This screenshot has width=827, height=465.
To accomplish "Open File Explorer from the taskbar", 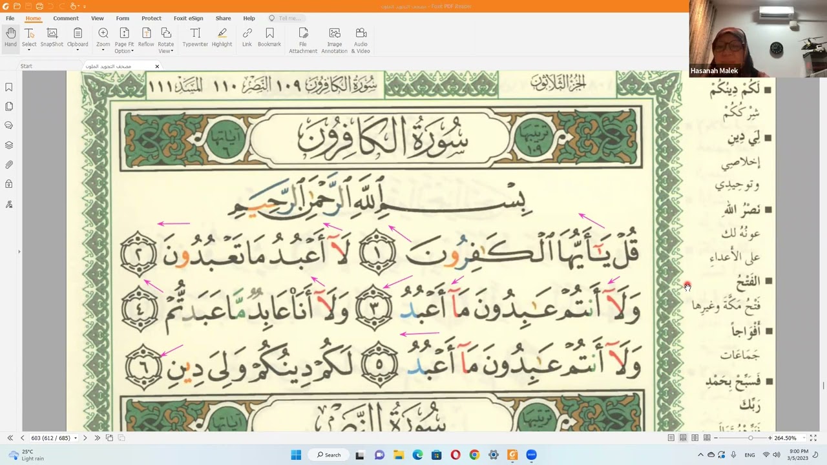I will 398,455.
